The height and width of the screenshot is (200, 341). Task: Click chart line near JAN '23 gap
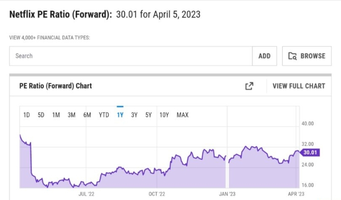click(227, 158)
